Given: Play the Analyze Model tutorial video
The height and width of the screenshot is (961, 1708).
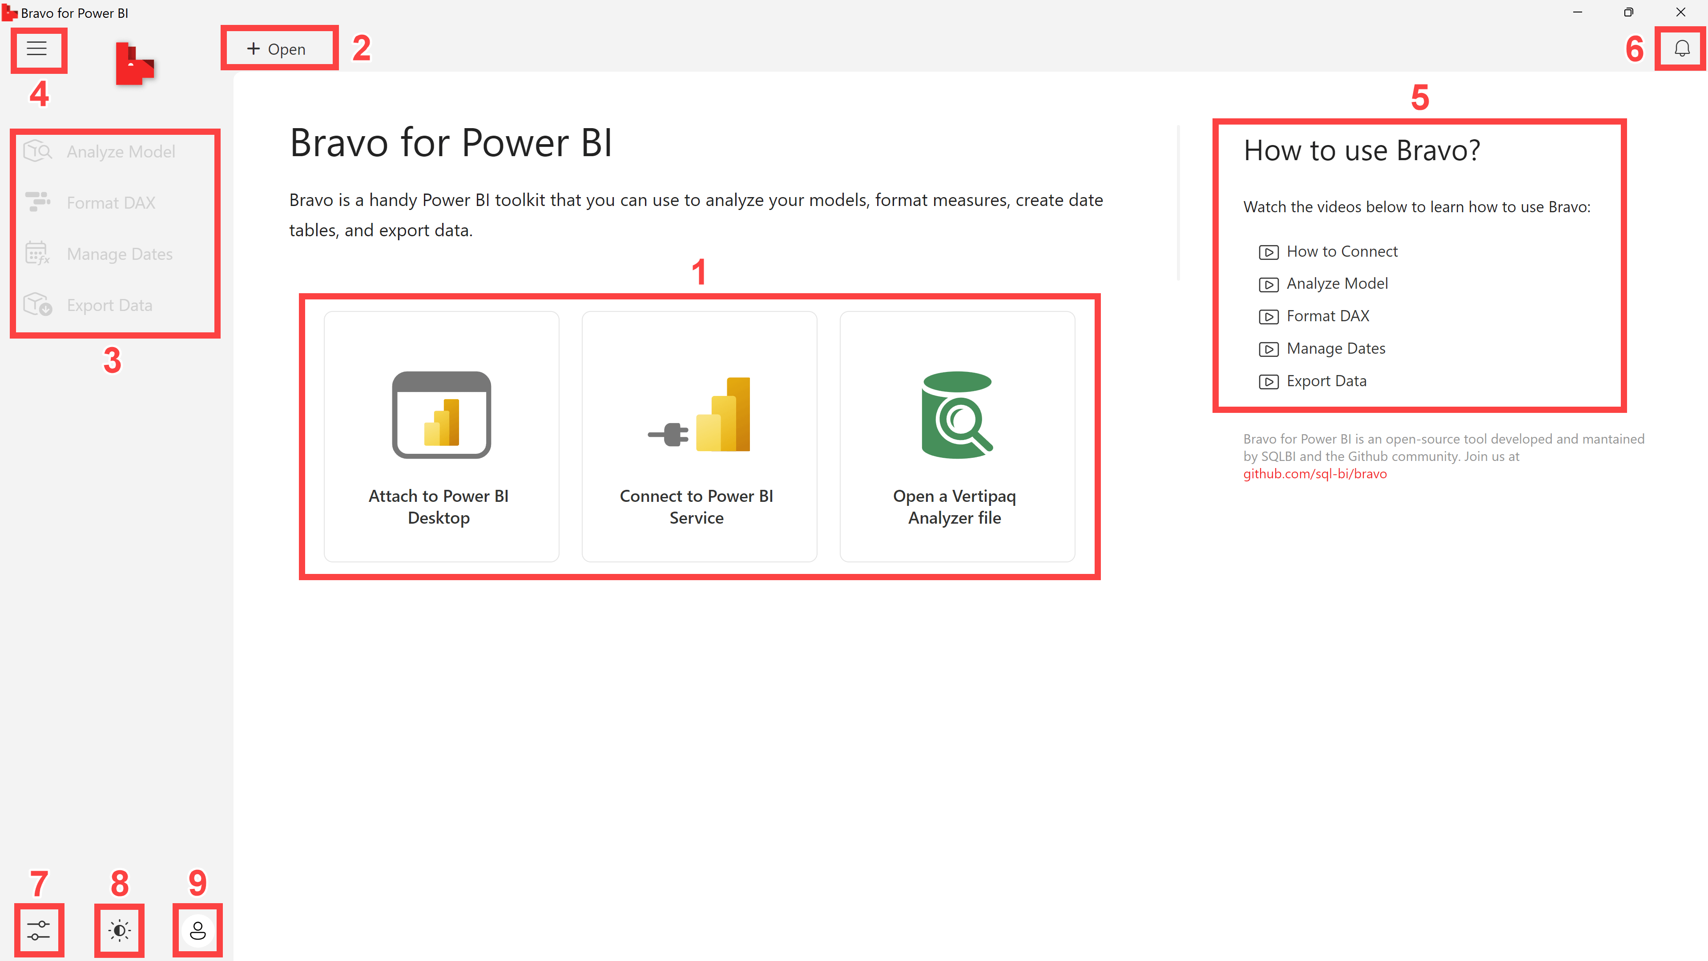Looking at the screenshot, I should pos(1337,283).
